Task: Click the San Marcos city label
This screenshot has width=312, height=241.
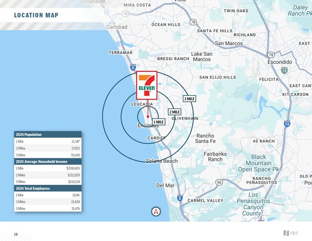Action: pyautogui.click(x=228, y=43)
